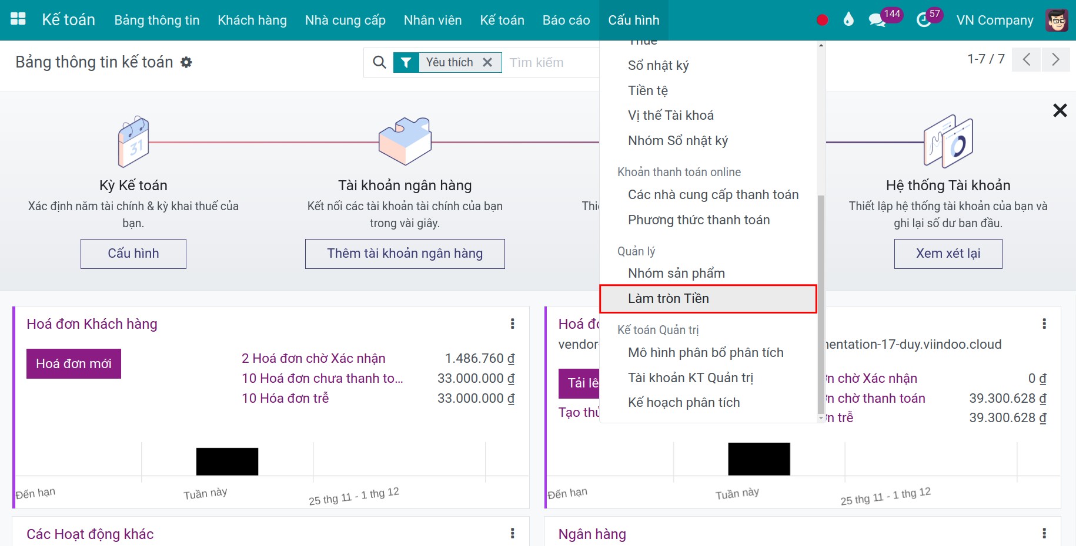The width and height of the screenshot is (1076, 546).
Task: Select Các nhà cung cấp thanh toán
Action: pyautogui.click(x=708, y=194)
